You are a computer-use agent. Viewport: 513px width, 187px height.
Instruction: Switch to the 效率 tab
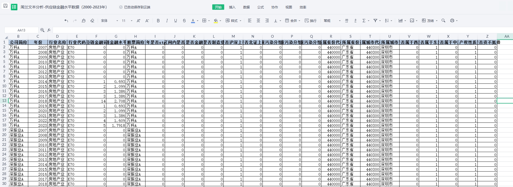pyautogui.click(x=303, y=7)
